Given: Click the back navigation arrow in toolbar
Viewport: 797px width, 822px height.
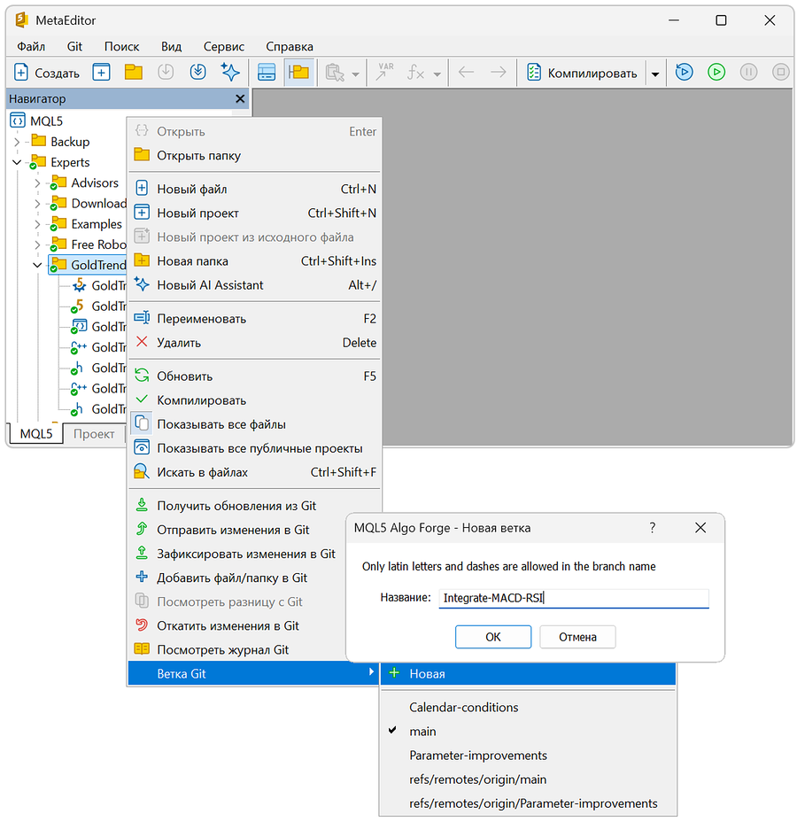Looking at the screenshot, I should coord(466,73).
